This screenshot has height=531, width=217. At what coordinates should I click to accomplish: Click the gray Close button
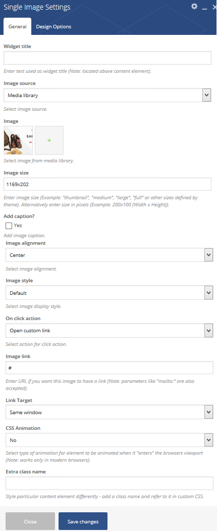(x=30, y=521)
